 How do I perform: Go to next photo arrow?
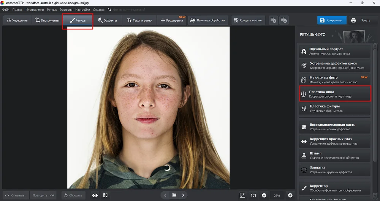183,195
